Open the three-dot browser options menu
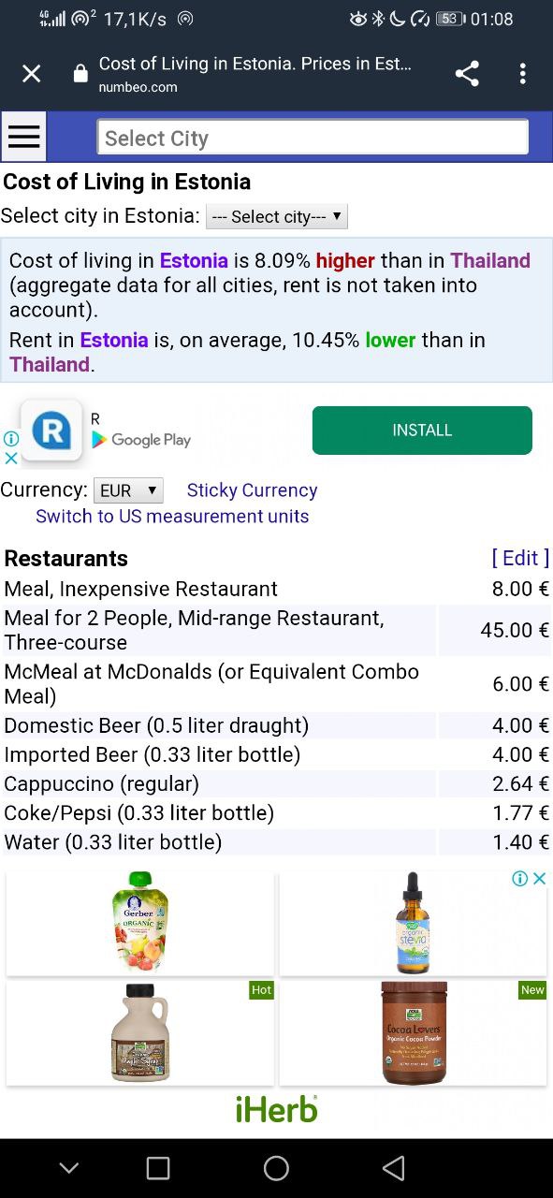 522,74
